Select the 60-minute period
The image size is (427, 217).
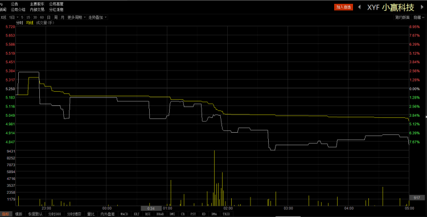point(42,18)
